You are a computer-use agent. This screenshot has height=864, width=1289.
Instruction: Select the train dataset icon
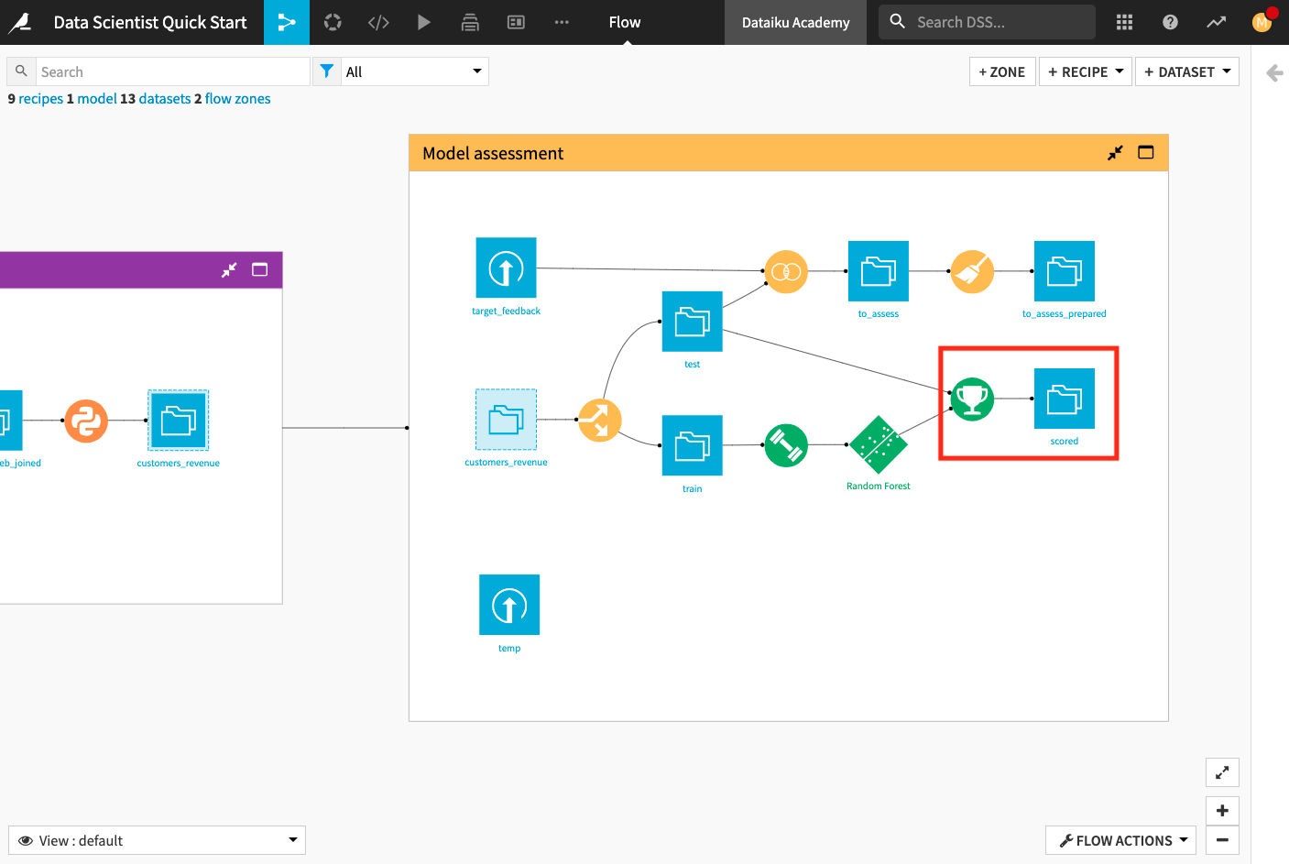click(x=692, y=445)
